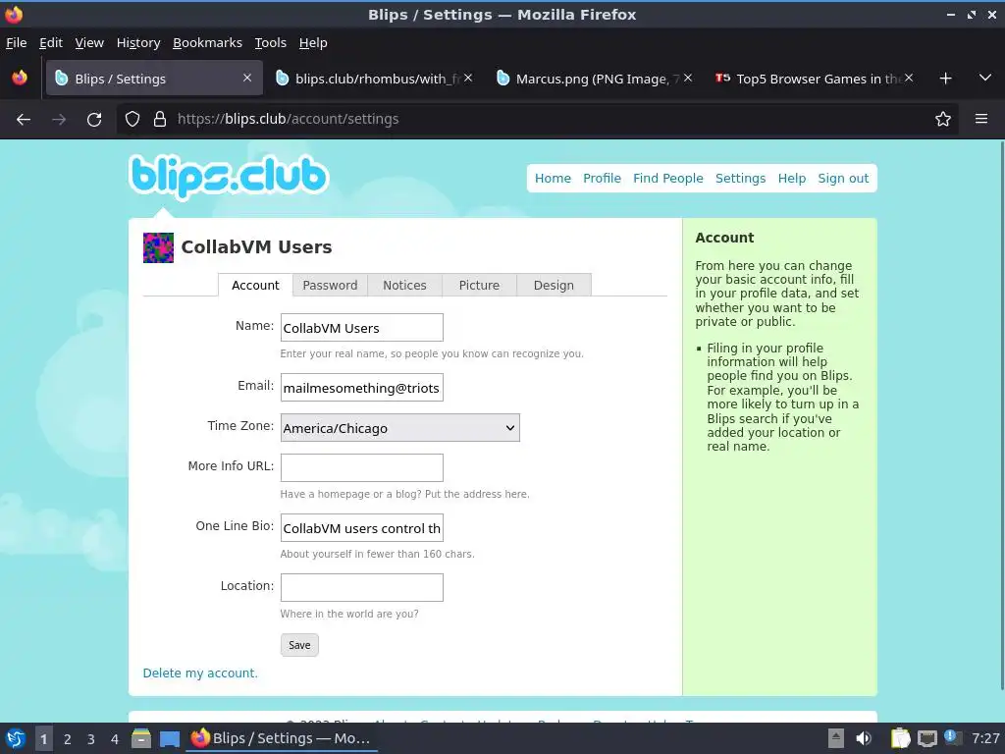
Task: Open Settings in site navigation
Action: [740, 179]
